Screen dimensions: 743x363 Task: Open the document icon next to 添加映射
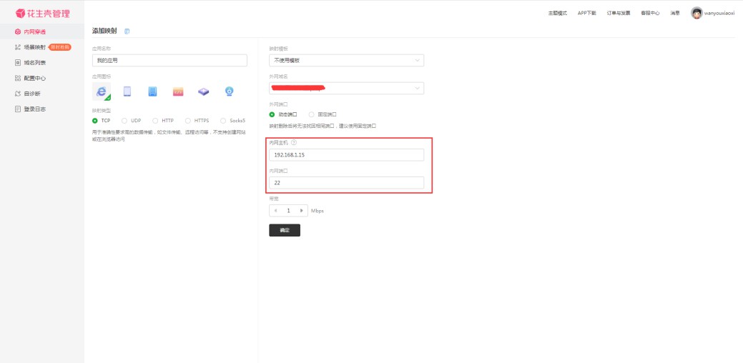pos(127,31)
